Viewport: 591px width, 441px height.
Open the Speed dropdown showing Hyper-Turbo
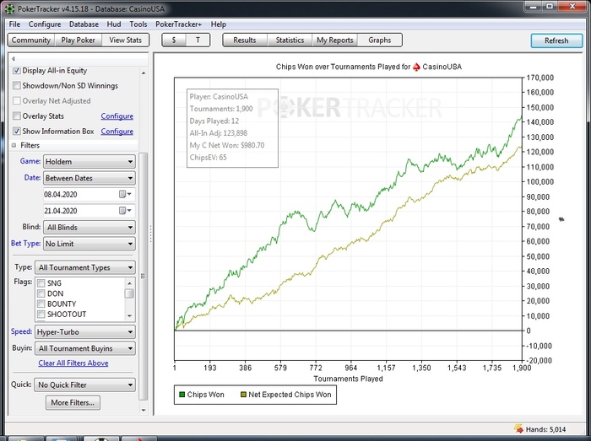[85, 332]
